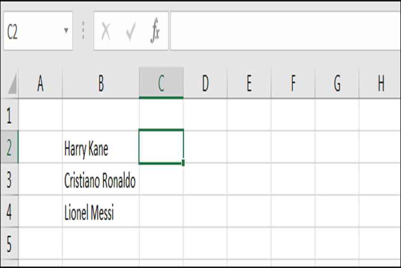This screenshot has height=268, width=401.
Task: Select column E header
Action: point(249,83)
